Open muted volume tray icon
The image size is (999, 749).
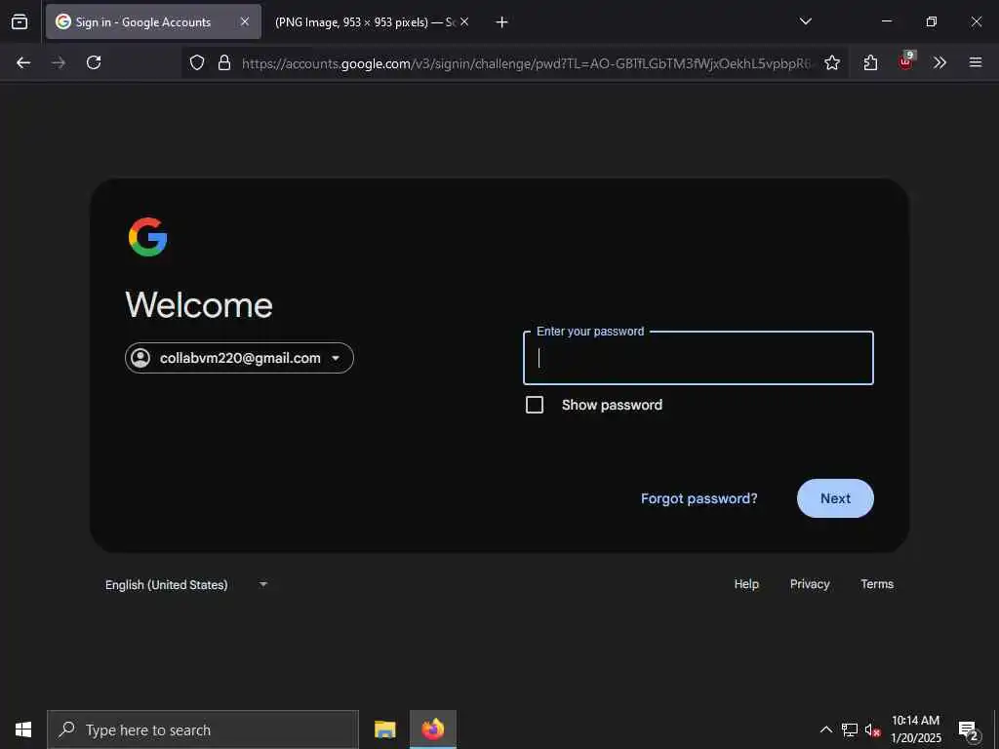[x=873, y=729]
